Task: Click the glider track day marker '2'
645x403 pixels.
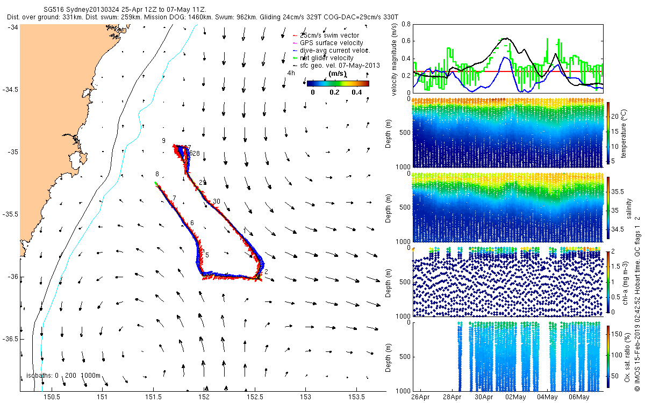Action: [266, 272]
